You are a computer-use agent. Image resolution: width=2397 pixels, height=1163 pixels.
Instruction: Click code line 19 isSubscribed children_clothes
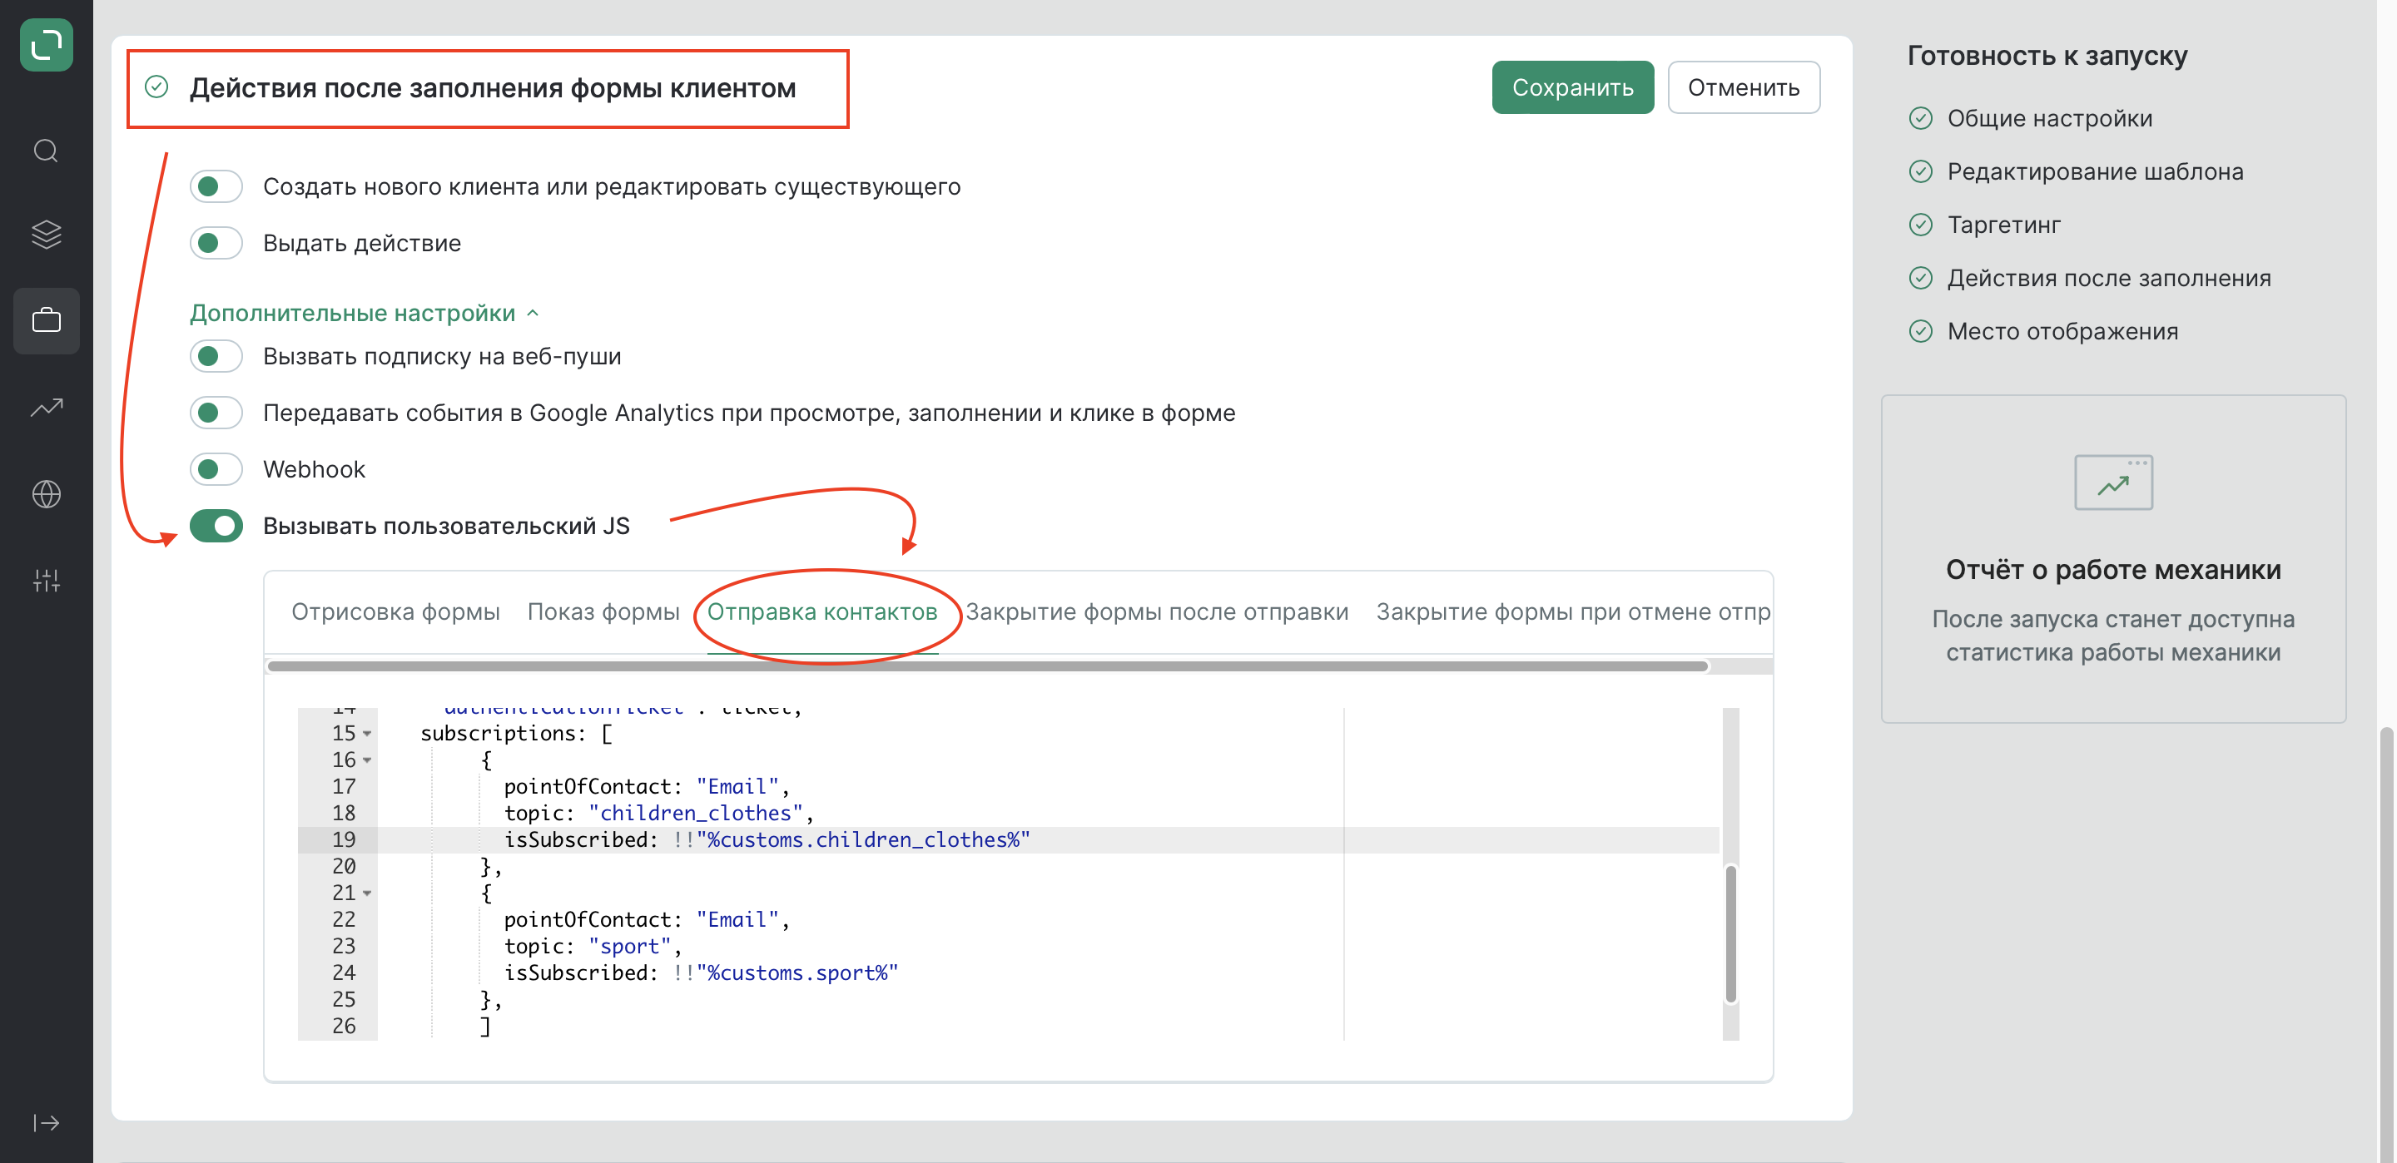(767, 840)
